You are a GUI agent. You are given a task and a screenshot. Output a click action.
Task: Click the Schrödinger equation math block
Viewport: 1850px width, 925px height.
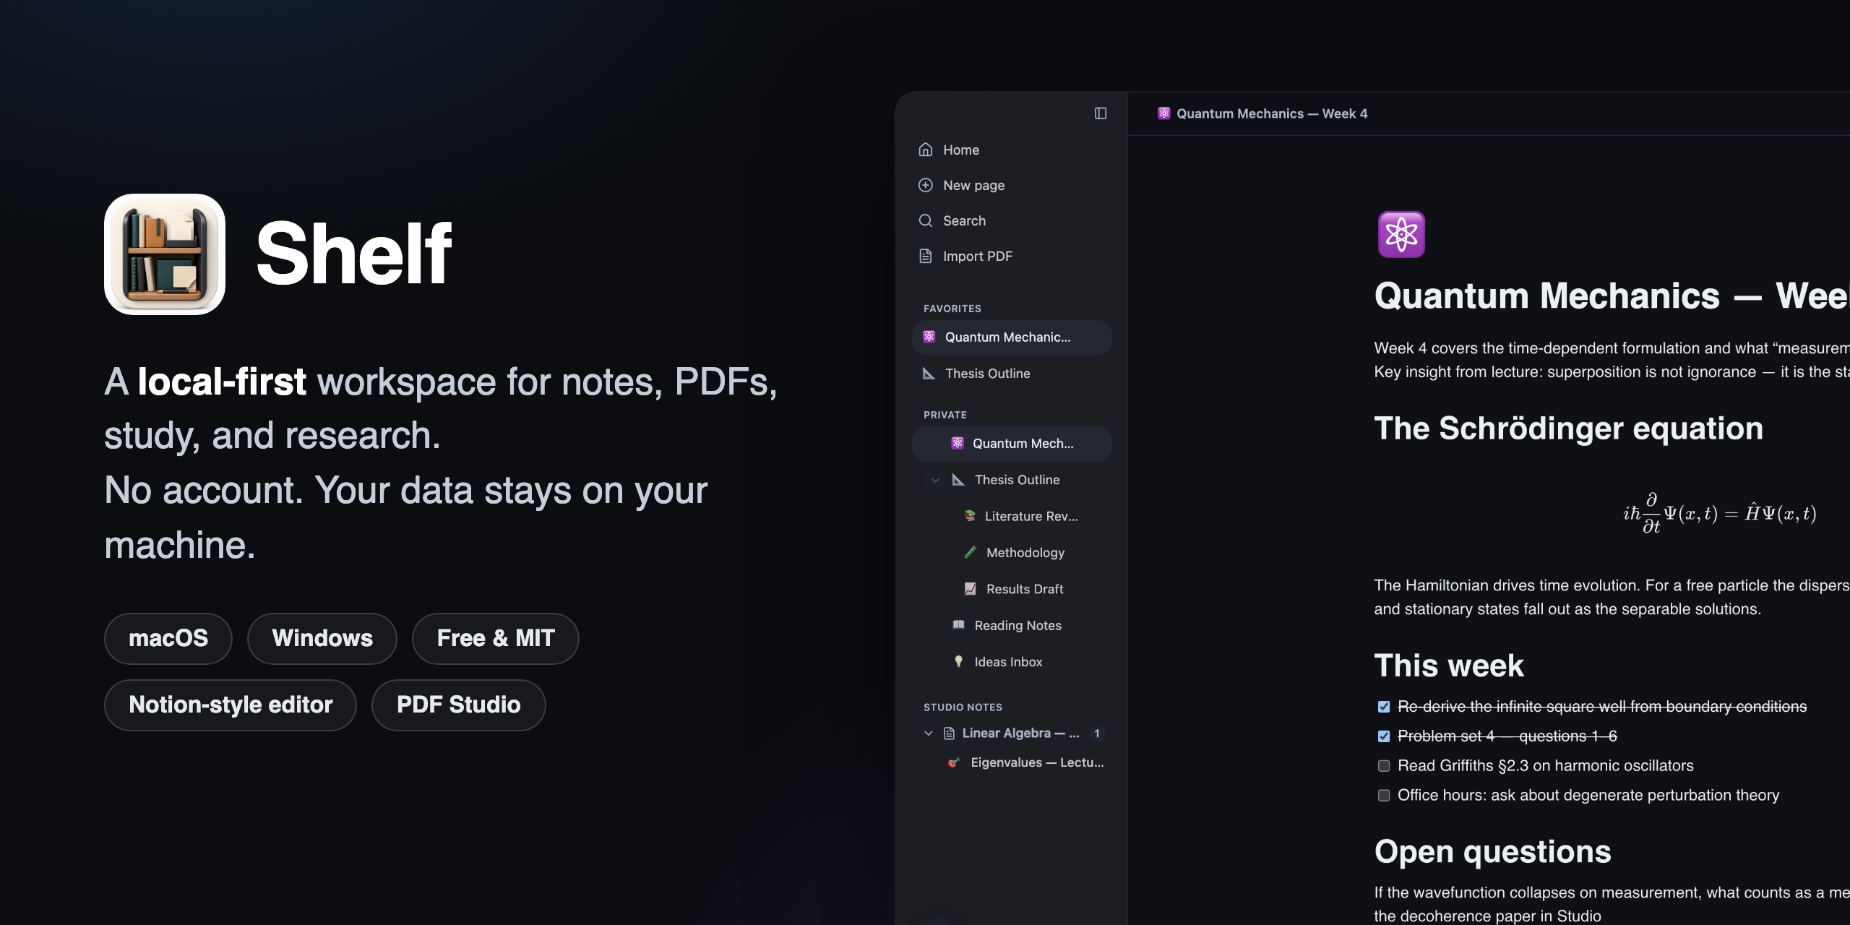pyautogui.click(x=1720, y=513)
